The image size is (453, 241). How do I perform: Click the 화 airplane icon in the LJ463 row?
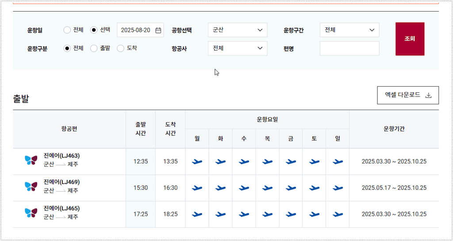(220, 162)
